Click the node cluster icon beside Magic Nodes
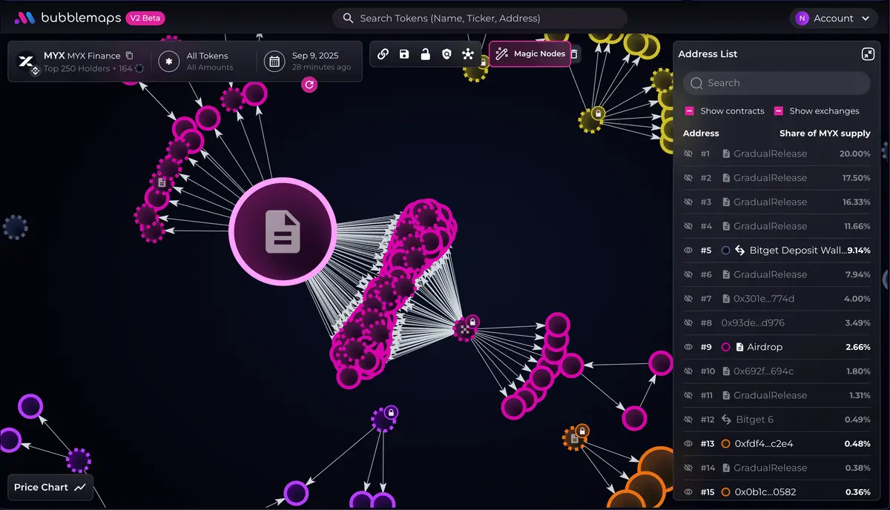Viewport: 890px width, 510px height. click(x=467, y=54)
